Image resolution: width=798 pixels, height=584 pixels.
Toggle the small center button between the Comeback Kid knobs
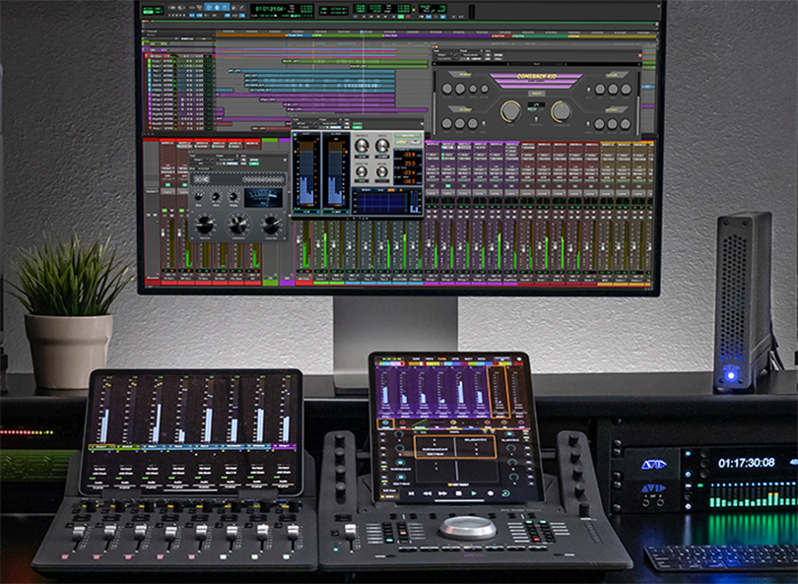(535, 119)
